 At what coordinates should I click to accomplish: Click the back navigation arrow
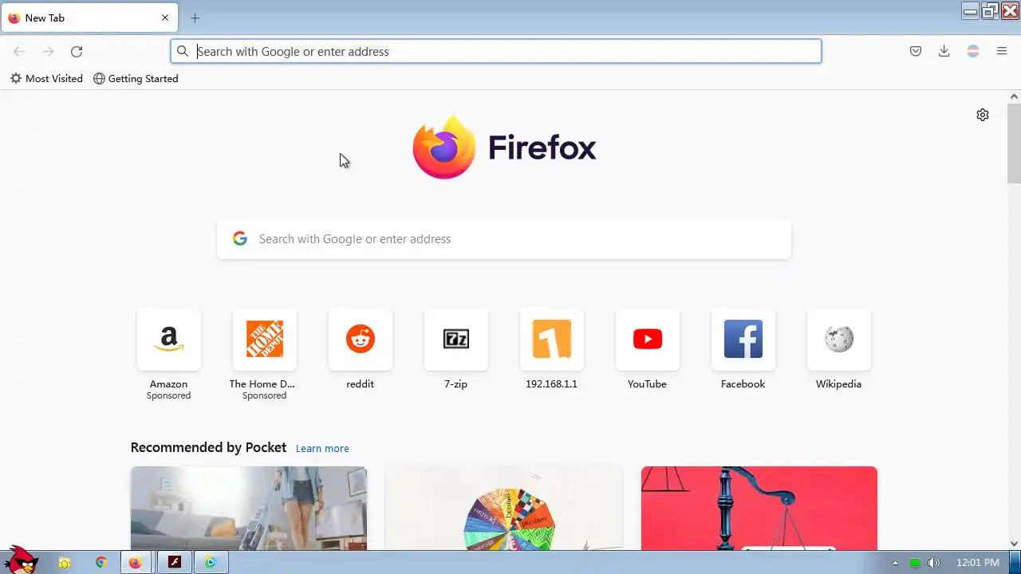coord(19,51)
